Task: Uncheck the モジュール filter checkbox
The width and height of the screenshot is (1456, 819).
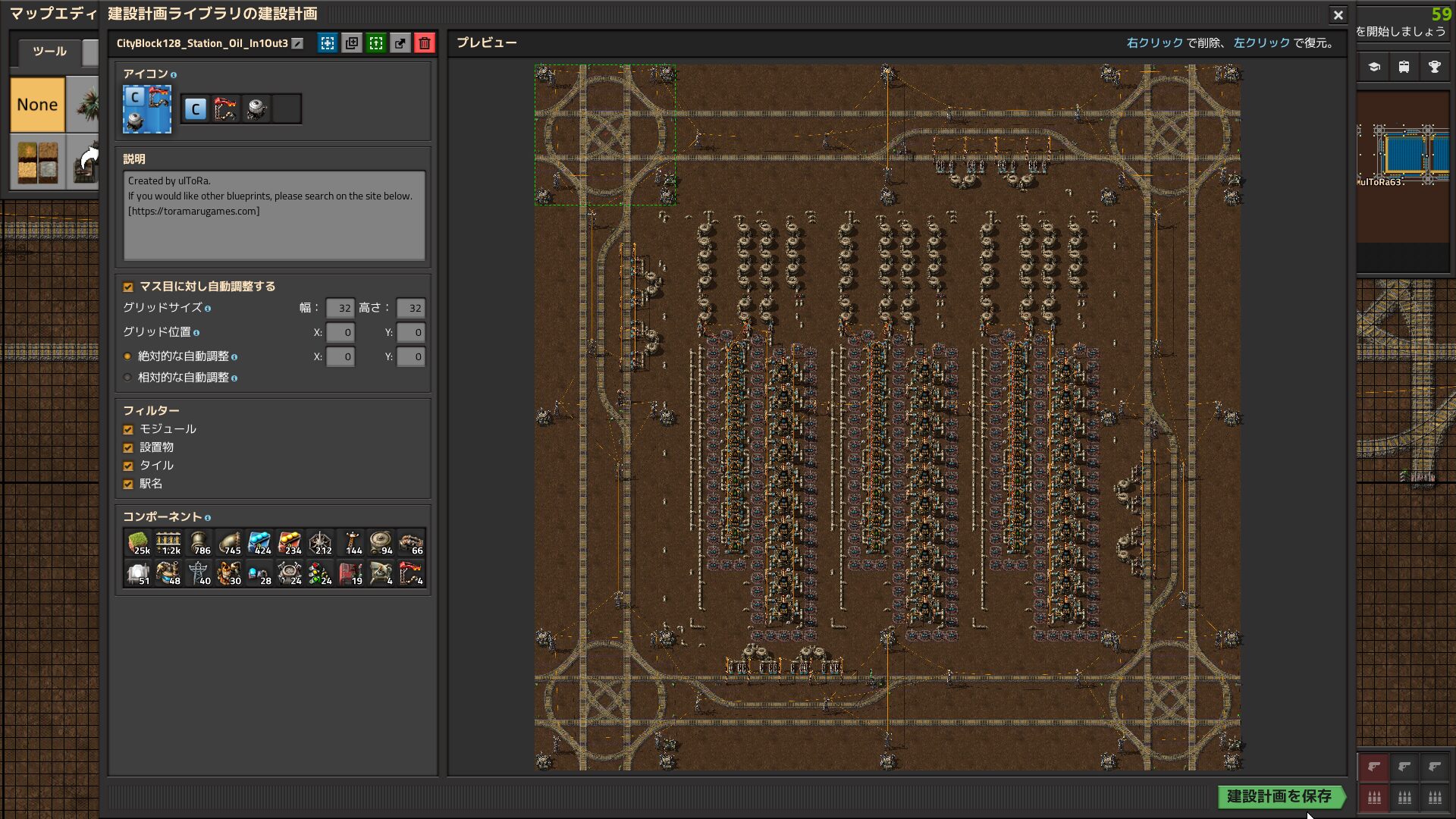Action: tap(128, 429)
